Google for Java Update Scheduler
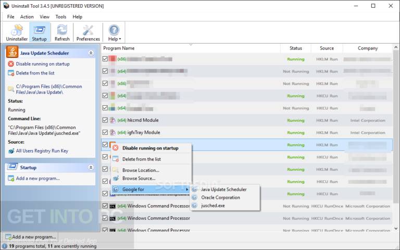This screenshot has height=250, width=400. [224, 190]
